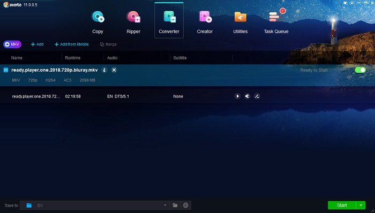This screenshot has height=213, width=375.
Task: Open the Utilities module
Action: tap(241, 22)
